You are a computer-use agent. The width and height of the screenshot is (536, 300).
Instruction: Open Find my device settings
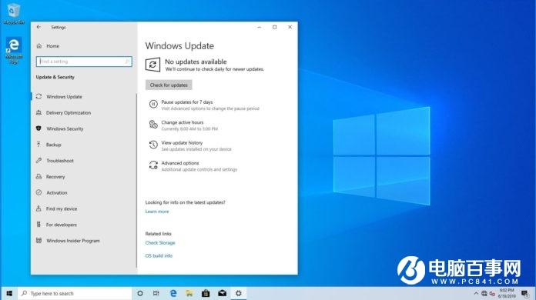(x=62, y=209)
